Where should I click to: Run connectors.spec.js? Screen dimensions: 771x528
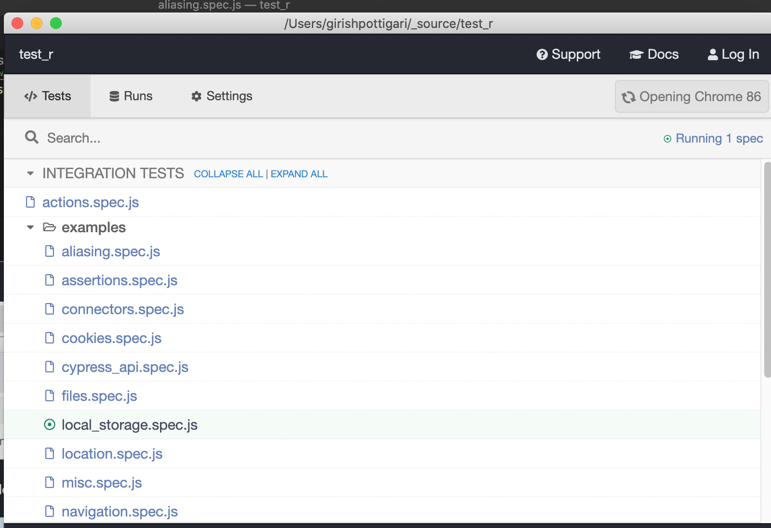(x=123, y=309)
